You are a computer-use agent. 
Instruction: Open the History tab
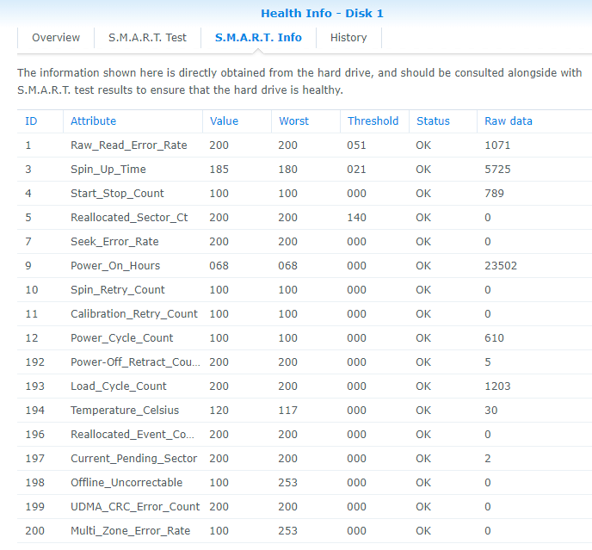(348, 37)
